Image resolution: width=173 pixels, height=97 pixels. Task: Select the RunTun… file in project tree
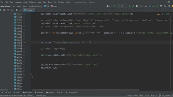click(x=18, y=74)
